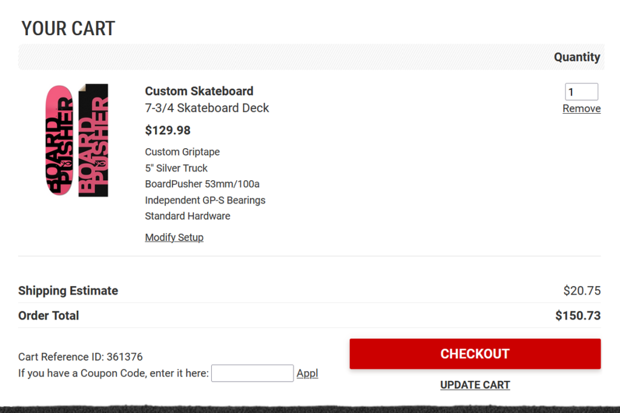The width and height of the screenshot is (620, 413).
Task: Click the YOUR CART heading
Action: click(x=68, y=28)
